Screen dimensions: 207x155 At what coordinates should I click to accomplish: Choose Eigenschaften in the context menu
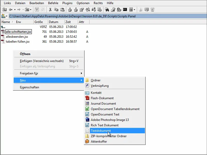pos(49,87)
